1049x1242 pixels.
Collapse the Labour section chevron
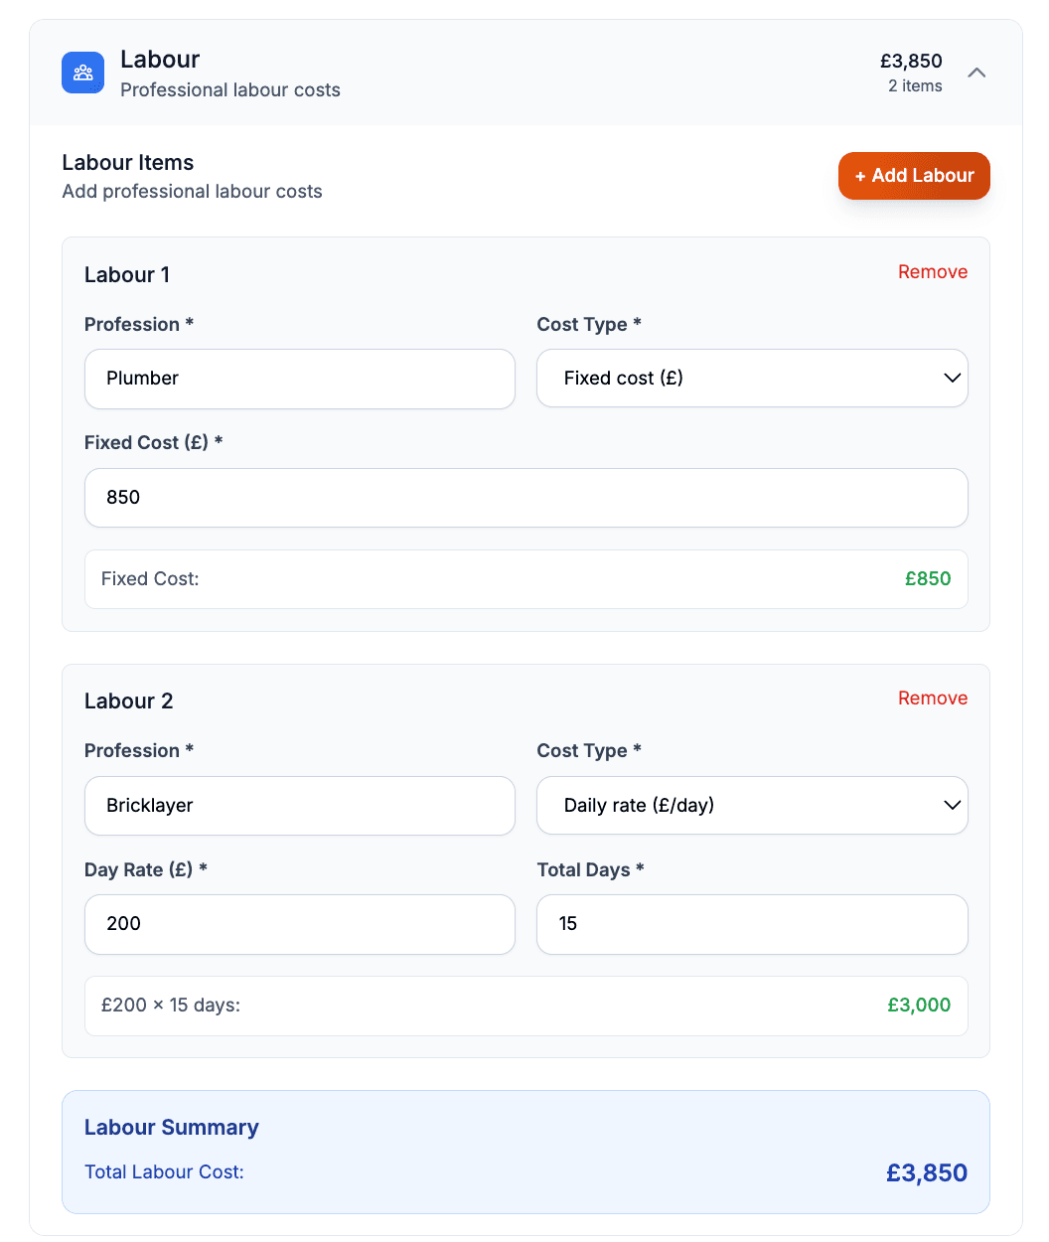[x=976, y=73]
